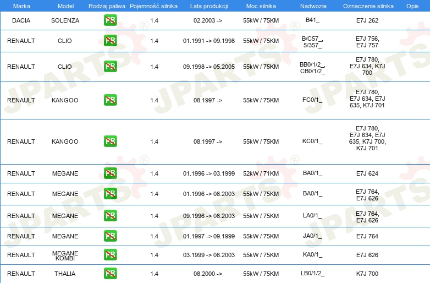Click the THALIA model cell
Image resolution: width=430 pixels, height=283 pixels.
[x=65, y=274]
